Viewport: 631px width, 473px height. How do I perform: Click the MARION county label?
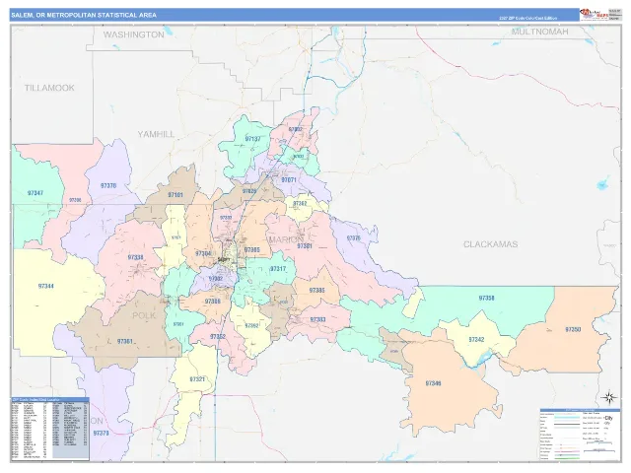(286, 239)
